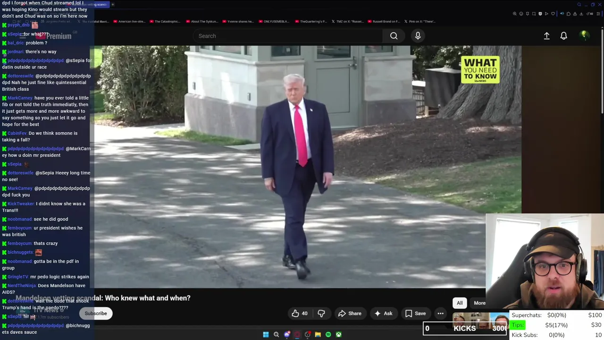
Task: Like the video with thumbs up
Action: [x=299, y=313]
